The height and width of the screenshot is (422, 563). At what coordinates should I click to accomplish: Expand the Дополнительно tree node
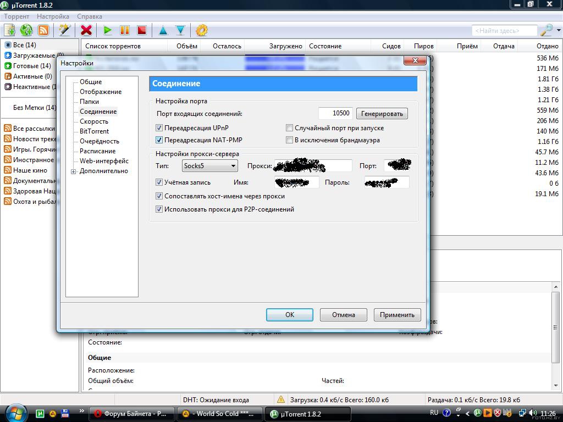click(x=74, y=171)
